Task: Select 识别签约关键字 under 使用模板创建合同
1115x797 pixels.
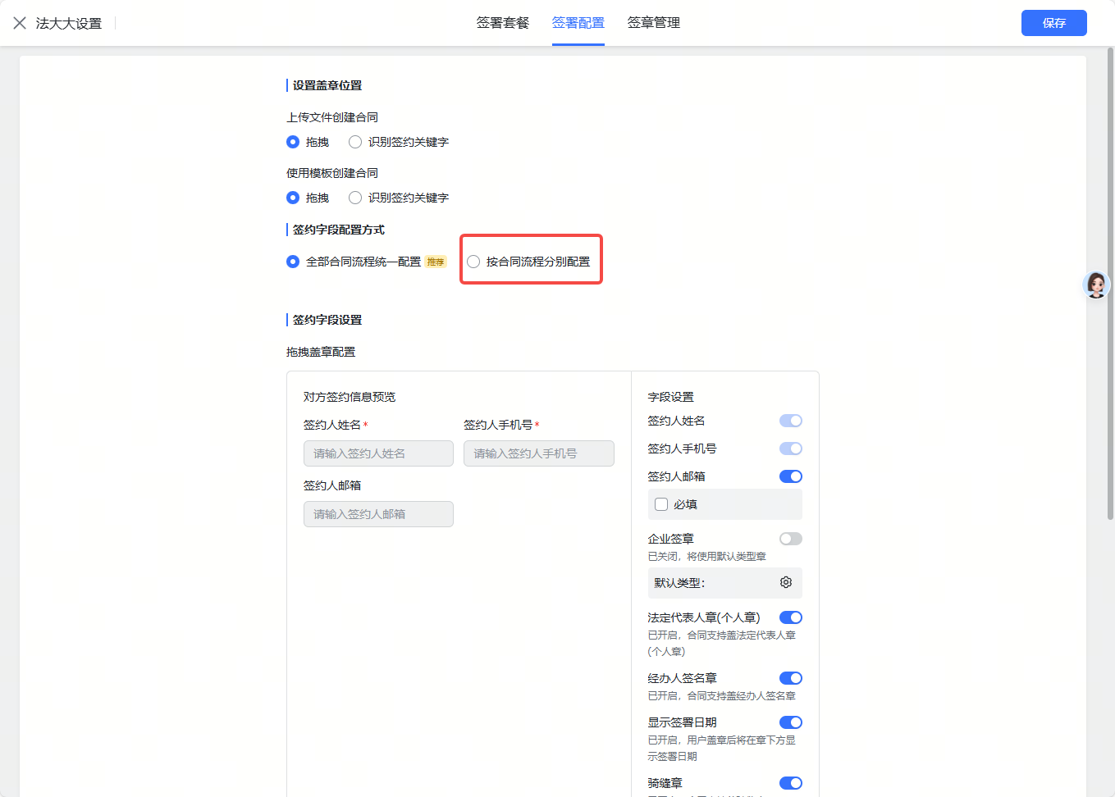Action: 354,197
